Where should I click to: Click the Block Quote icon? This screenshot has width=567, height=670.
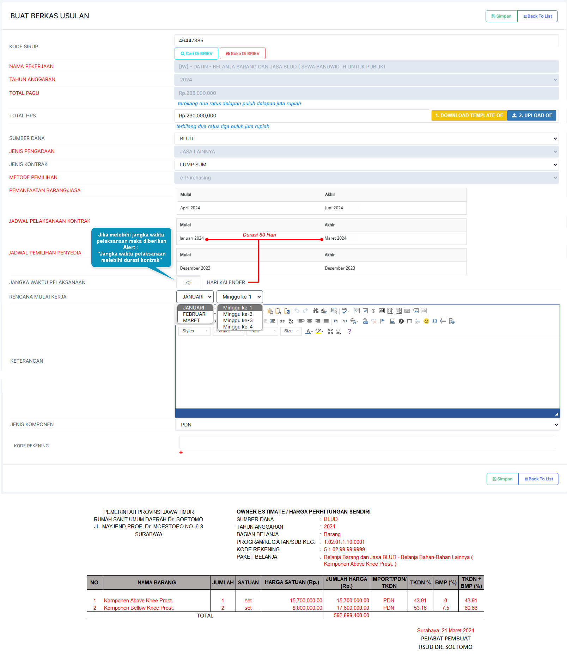pos(282,321)
